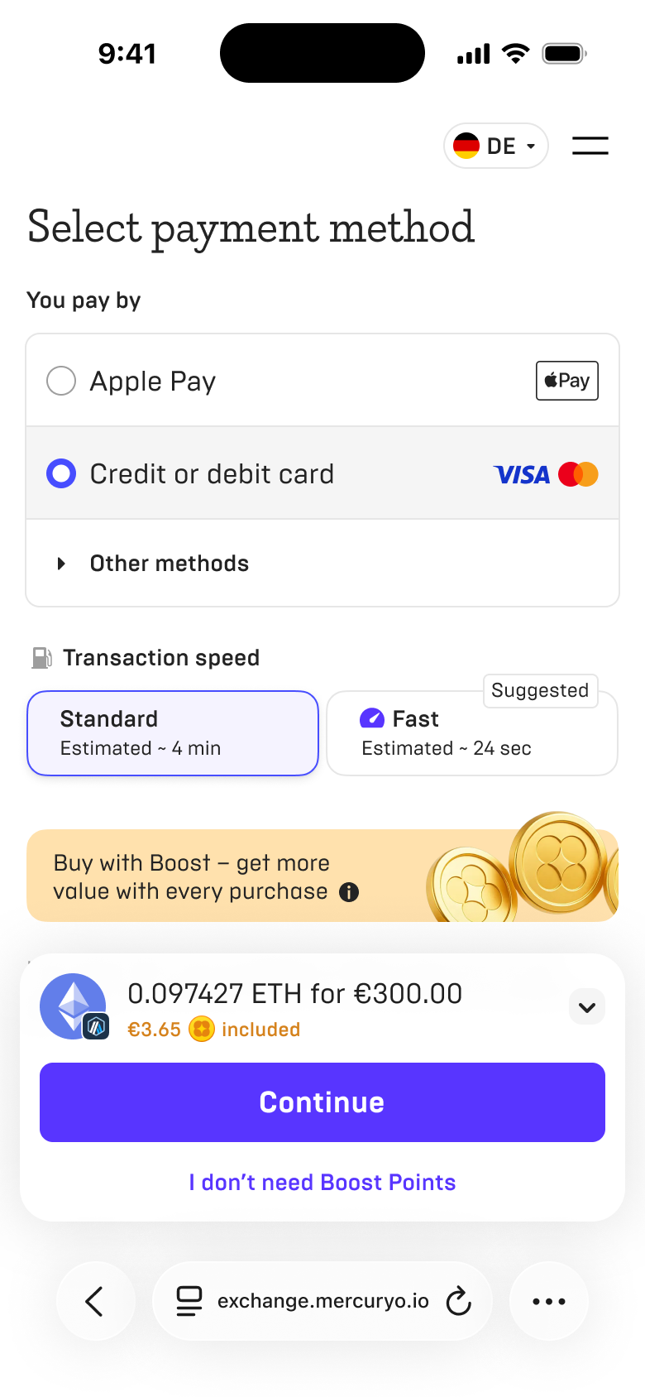Open the browser three-dots menu
Viewport: 645px width, 1397px height.
pyautogui.click(x=549, y=1301)
